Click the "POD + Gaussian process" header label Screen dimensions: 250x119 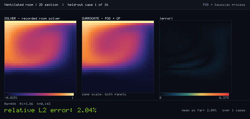point(224,5)
